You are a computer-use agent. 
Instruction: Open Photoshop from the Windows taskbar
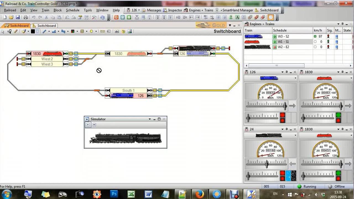[114, 194]
